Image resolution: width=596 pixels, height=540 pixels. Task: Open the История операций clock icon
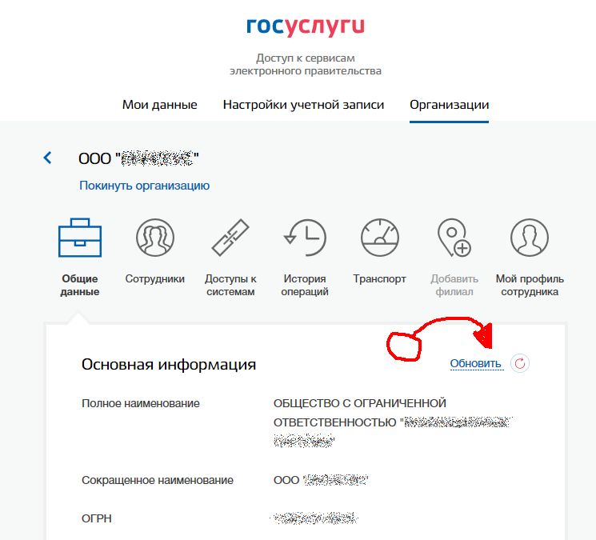point(305,238)
